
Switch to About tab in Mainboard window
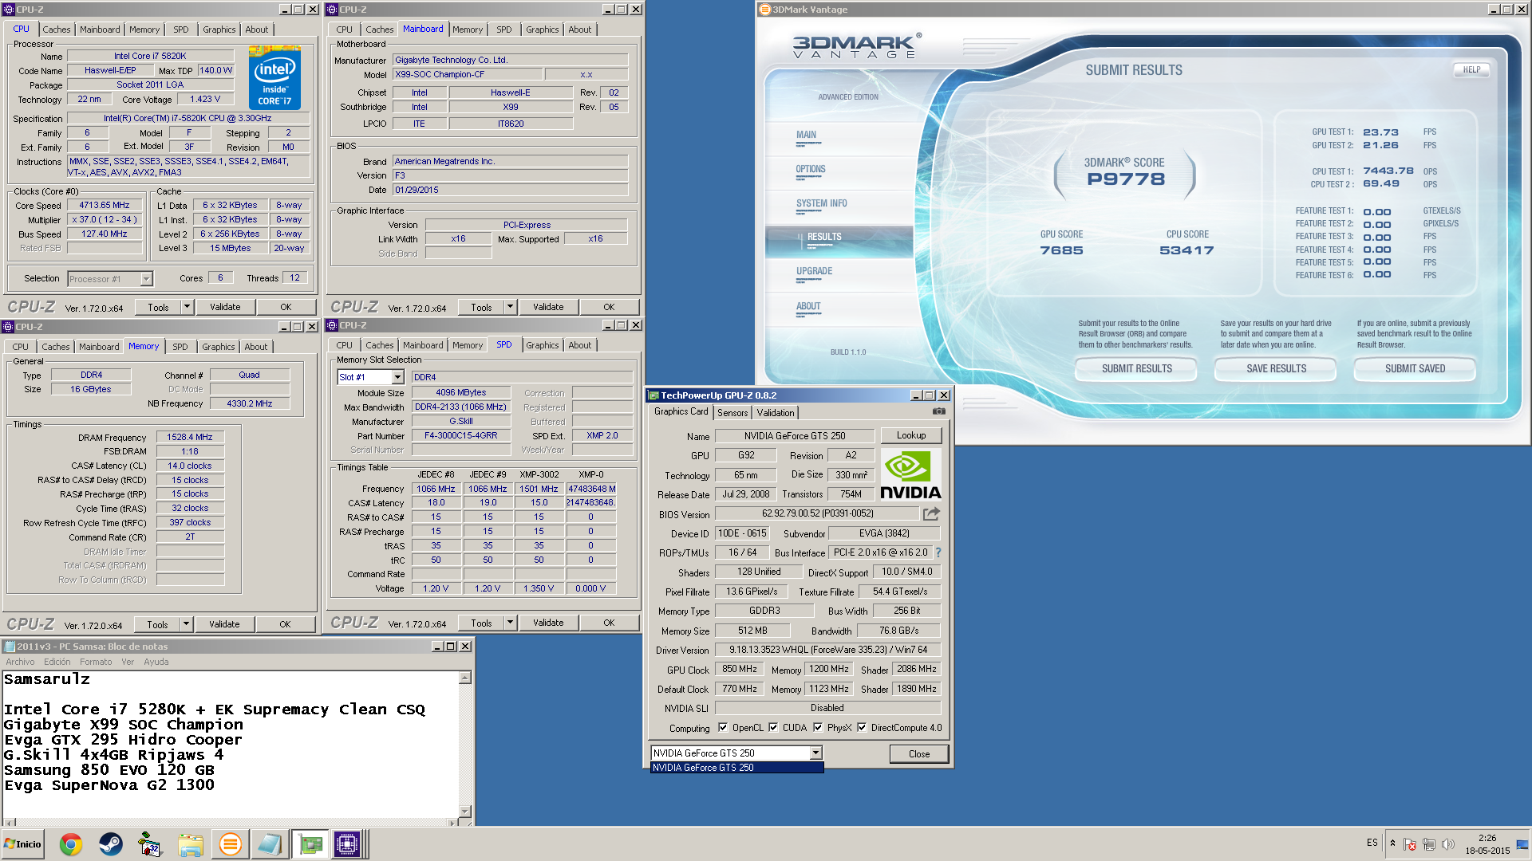(x=580, y=29)
